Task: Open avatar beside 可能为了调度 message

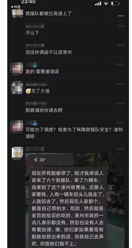Action: click(16, 127)
